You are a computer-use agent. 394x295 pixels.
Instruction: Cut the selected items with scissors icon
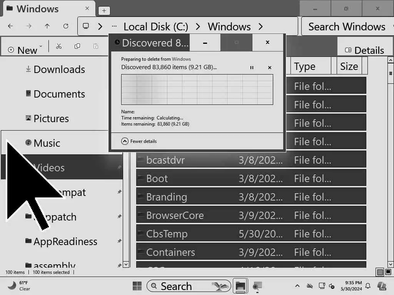point(59,46)
